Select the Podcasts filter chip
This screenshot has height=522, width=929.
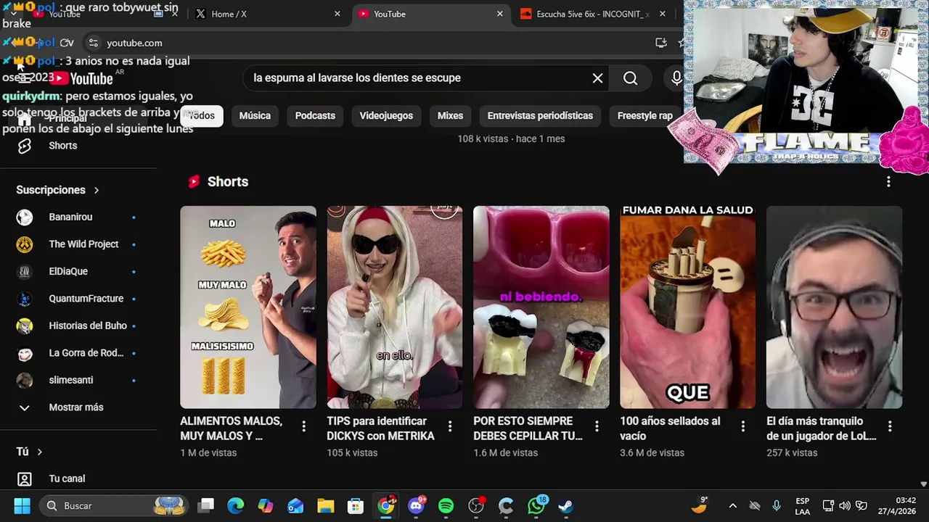click(315, 116)
